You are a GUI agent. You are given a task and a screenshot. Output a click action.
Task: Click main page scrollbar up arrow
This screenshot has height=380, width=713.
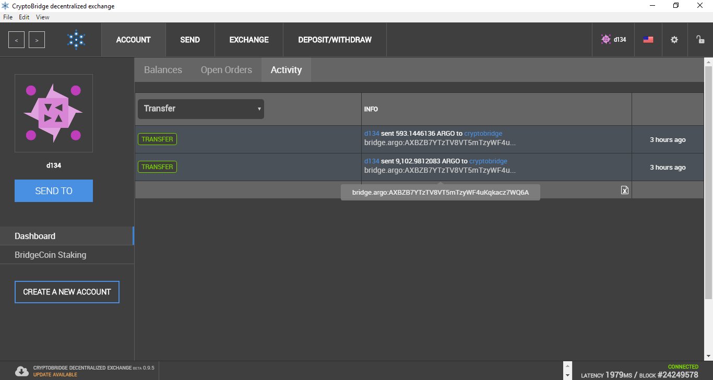point(708,62)
